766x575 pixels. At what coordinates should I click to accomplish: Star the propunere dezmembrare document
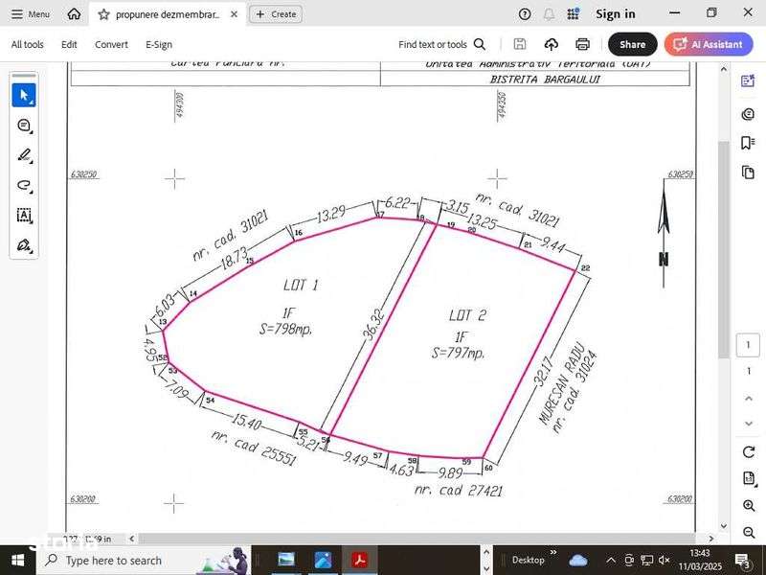[103, 14]
